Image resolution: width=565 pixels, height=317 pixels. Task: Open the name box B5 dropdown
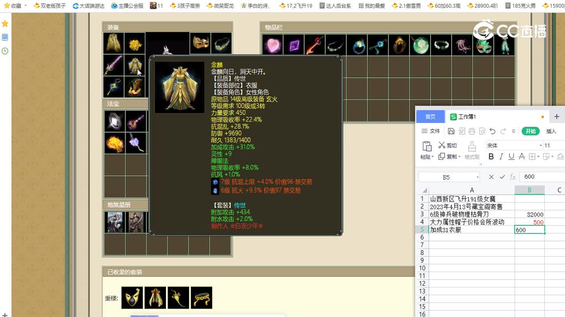coord(478,177)
